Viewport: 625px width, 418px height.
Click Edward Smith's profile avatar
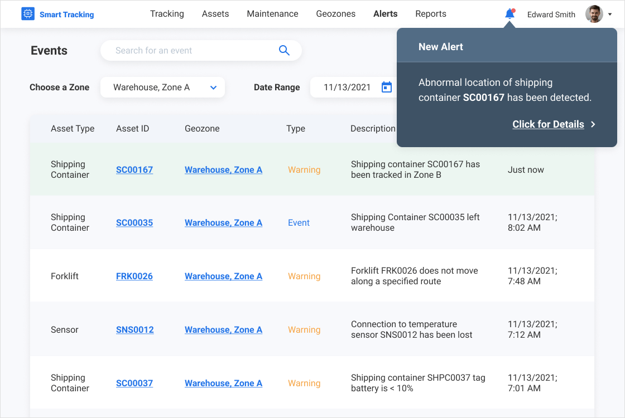594,14
